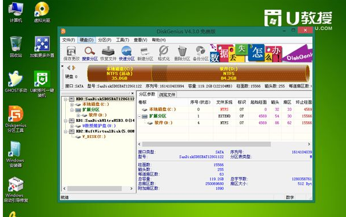Image resolution: width=346 pixels, height=217 pixels.
Task: Launch the Windows安装器 desktop shortcut
Action: tap(15, 154)
